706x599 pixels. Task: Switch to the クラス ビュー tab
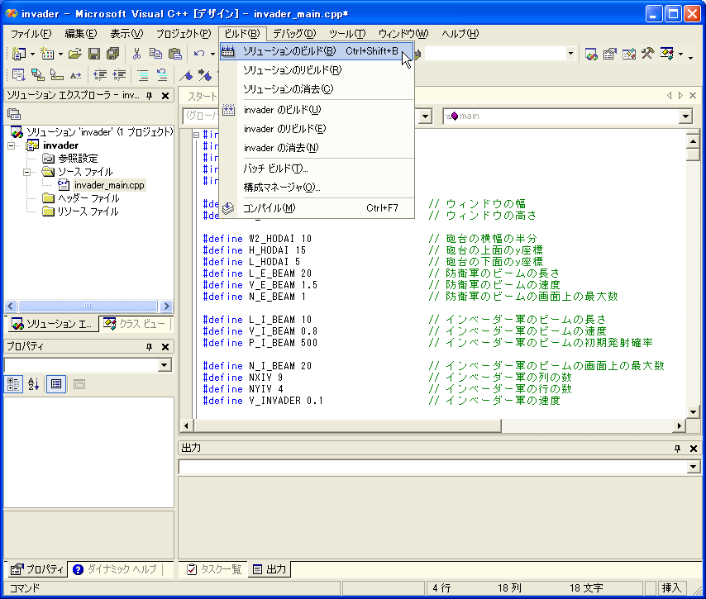pyautogui.click(x=136, y=324)
